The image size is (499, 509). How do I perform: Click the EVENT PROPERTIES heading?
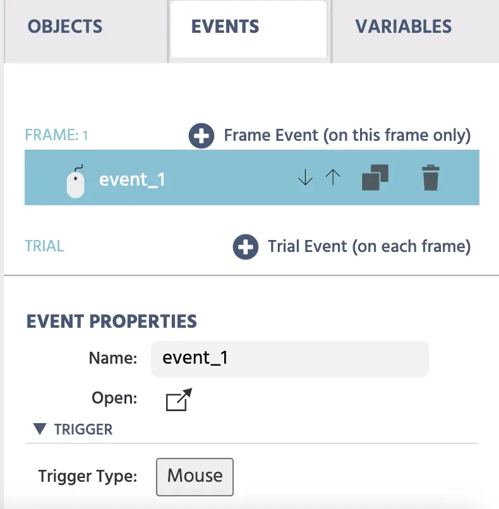click(x=112, y=321)
